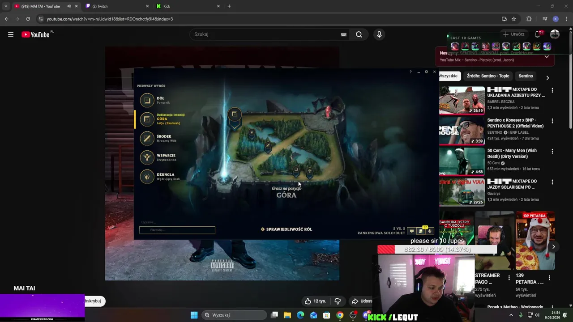This screenshot has width=573, height=322.
Task: Open League client notes icon with badge
Action: point(421,231)
